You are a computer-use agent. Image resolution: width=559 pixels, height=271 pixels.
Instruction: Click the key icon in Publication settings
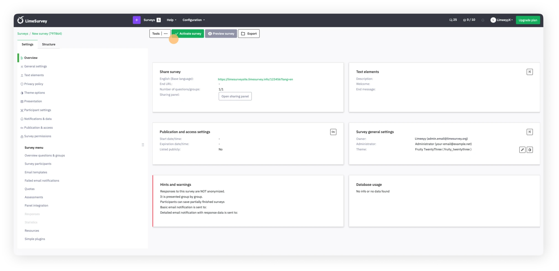click(333, 132)
